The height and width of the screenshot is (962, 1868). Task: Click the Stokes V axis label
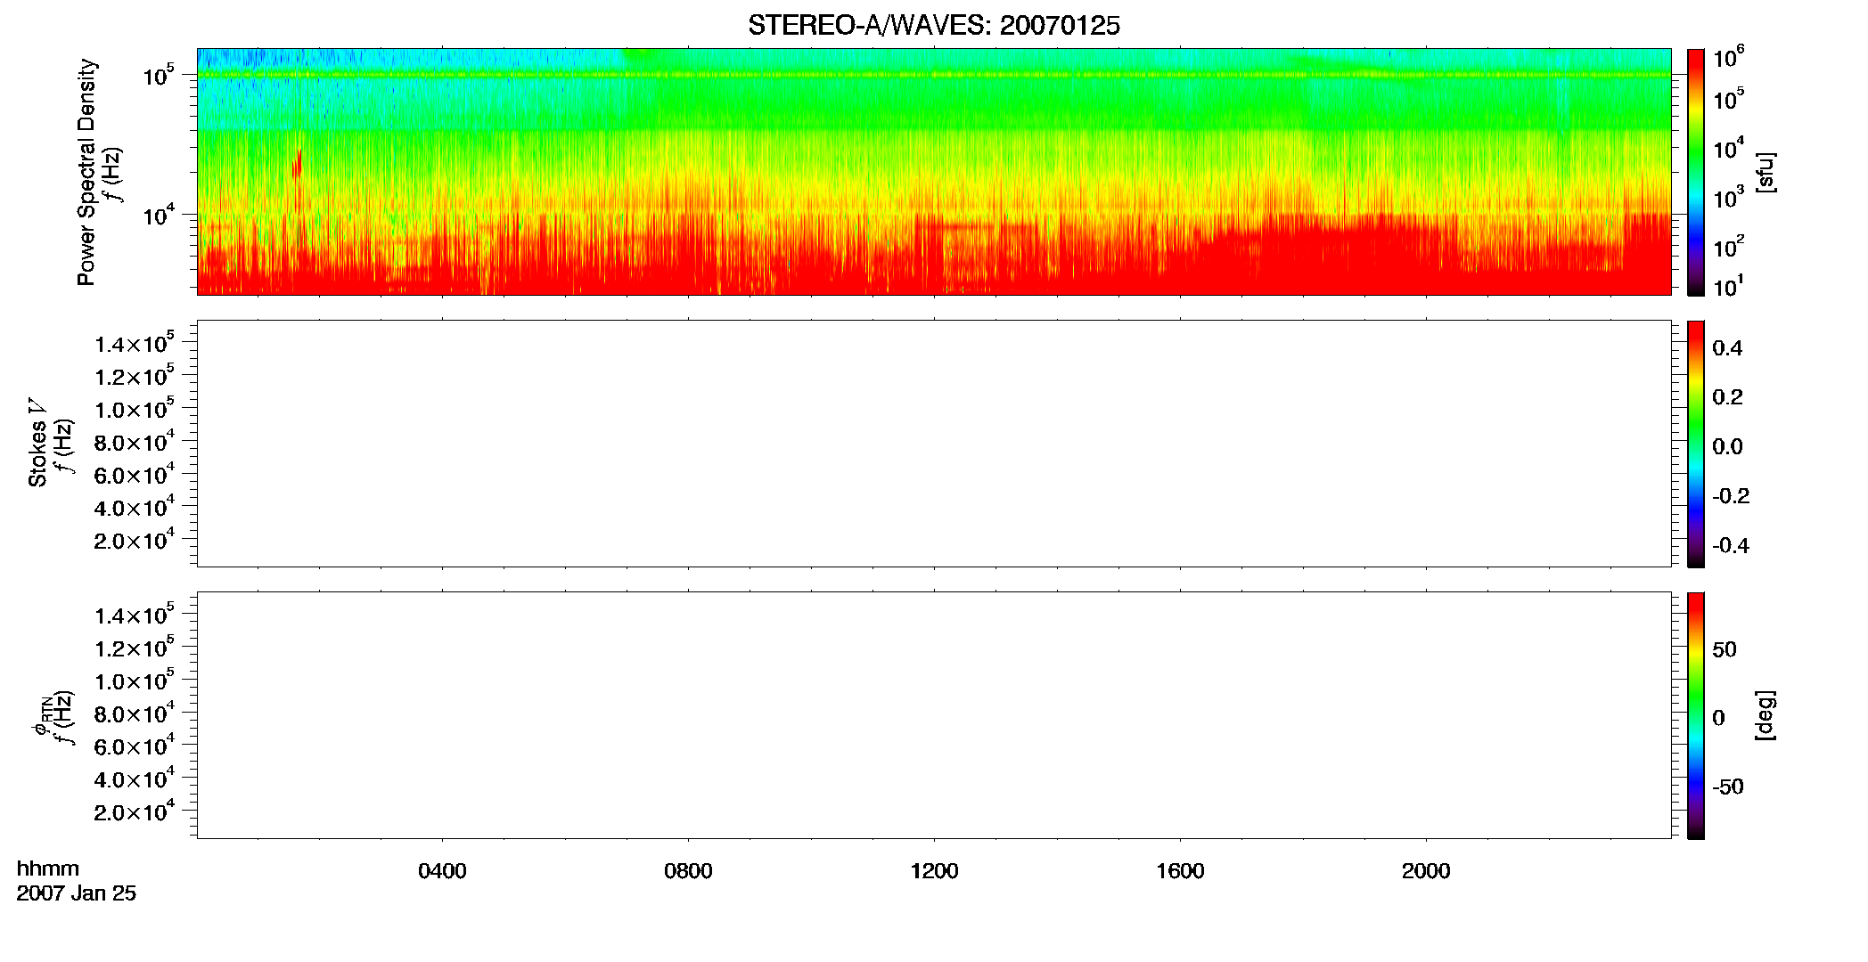pos(37,443)
